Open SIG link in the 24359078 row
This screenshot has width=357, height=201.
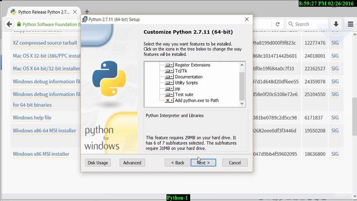[x=335, y=82]
